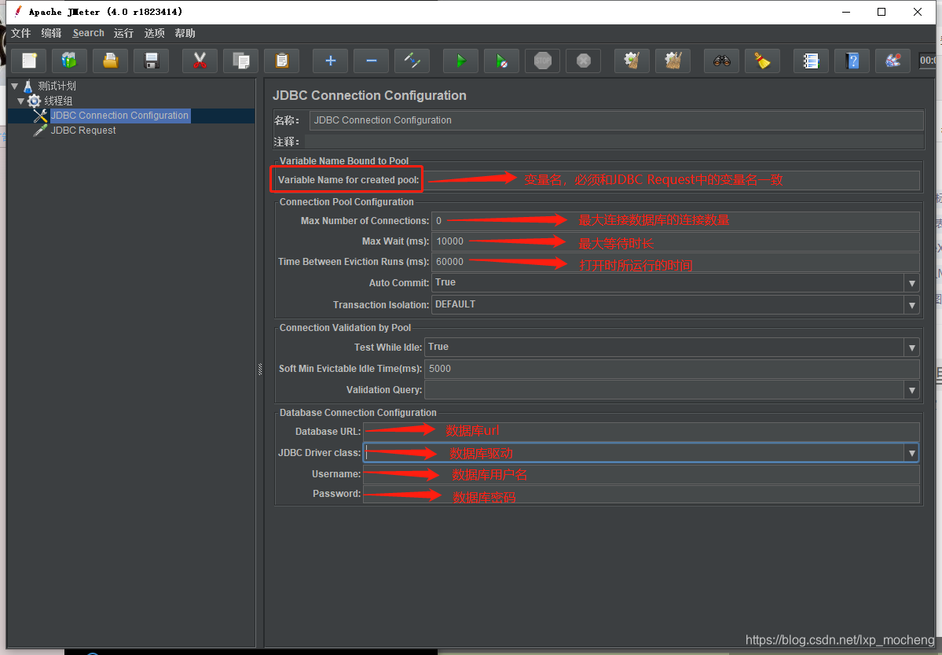
Task: Click the Username field
Action: 641,474
